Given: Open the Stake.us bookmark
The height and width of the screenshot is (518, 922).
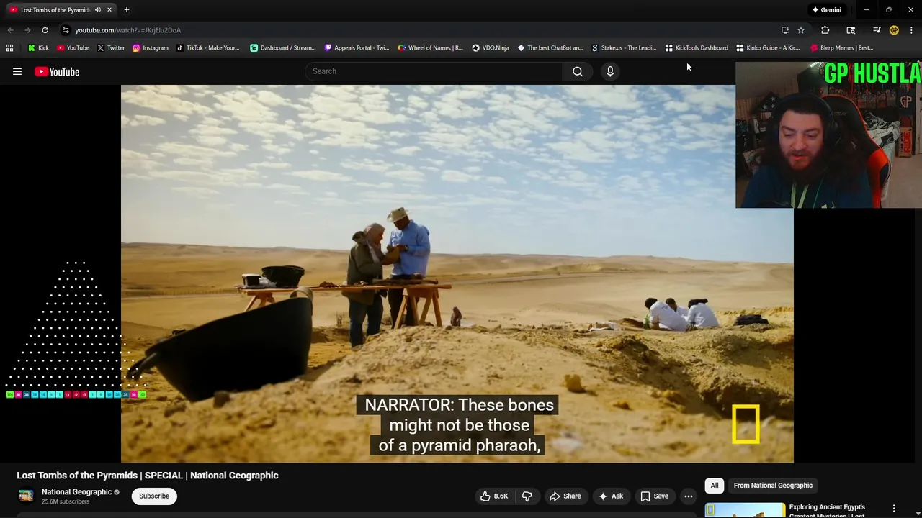Looking at the screenshot, I should click(x=624, y=48).
